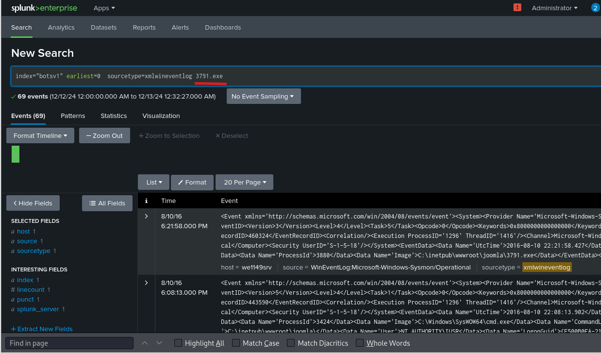Click the host value we1149srv
The width and height of the screenshot is (601, 353).
[x=256, y=267]
